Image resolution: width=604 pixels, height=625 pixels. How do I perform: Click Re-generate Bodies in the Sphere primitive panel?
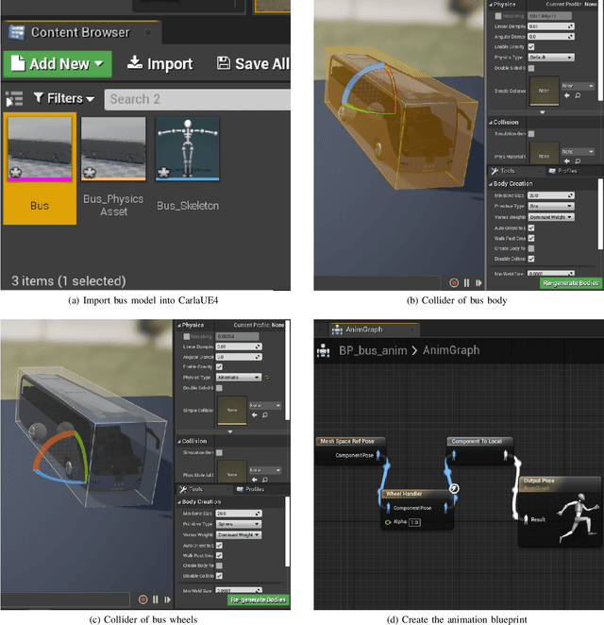pyautogui.click(x=259, y=600)
